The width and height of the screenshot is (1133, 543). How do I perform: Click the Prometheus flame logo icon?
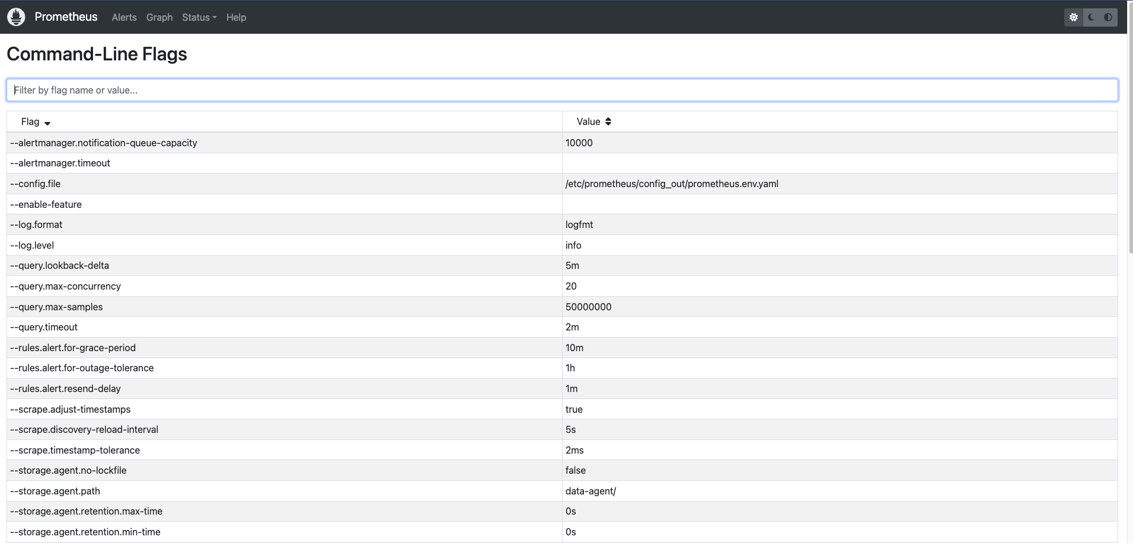tap(16, 17)
